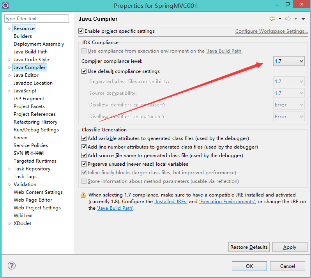Select Builders in the property tree

[23, 36]
